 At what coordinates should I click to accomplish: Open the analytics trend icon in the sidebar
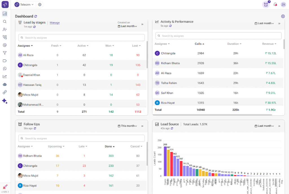[x=5, y=76]
